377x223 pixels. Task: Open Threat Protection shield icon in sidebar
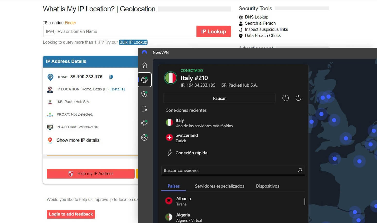pos(144,94)
